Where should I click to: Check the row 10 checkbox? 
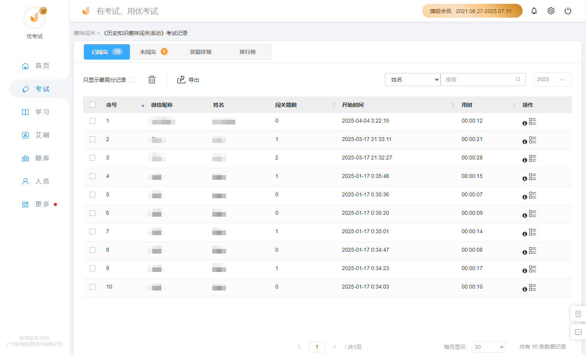pos(92,287)
